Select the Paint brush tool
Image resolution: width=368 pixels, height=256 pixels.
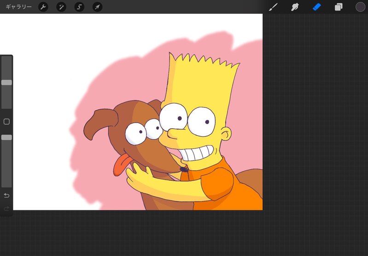(273, 7)
